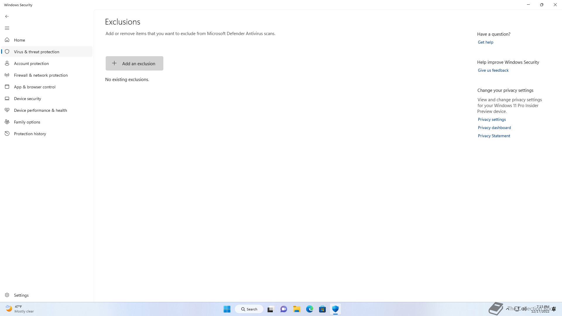Launch the Chat app from the taskbar
This screenshot has width=562, height=316.
tap(284, 309)
